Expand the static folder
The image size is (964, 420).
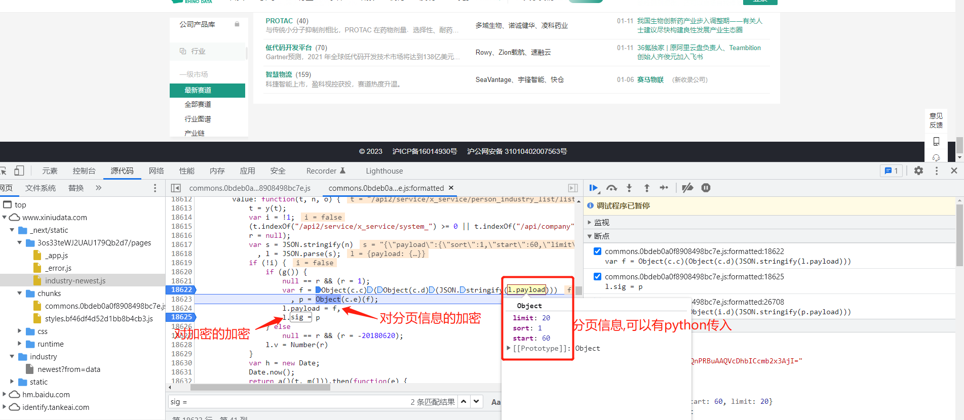(x=12, y=382)
